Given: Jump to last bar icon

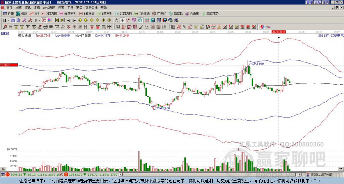Looking at the screenshot, I should click(62, 20).
